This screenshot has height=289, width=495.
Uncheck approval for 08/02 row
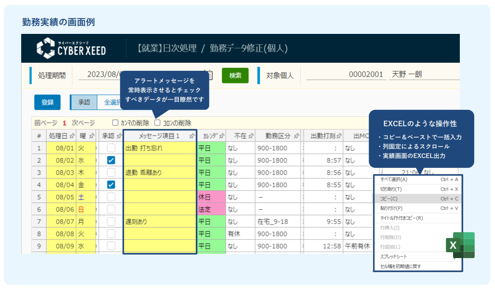point(111,160)
